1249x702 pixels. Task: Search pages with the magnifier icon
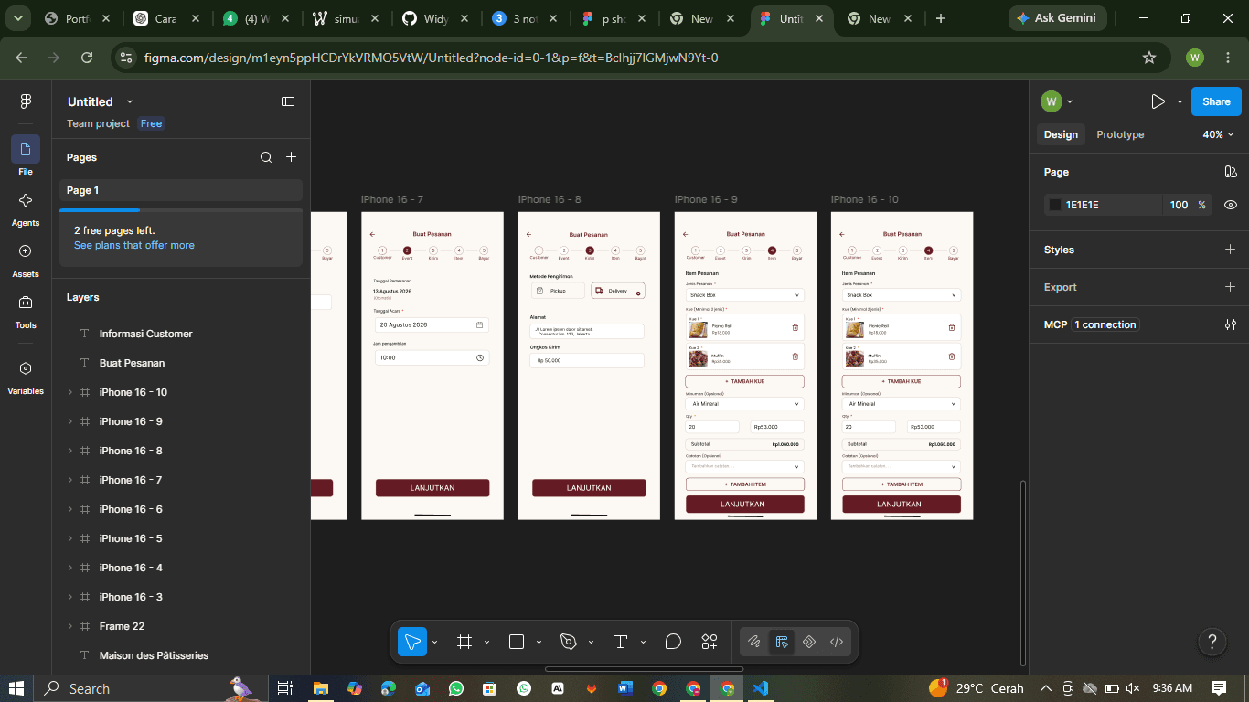pyautogui.click(x=266, y=157)
